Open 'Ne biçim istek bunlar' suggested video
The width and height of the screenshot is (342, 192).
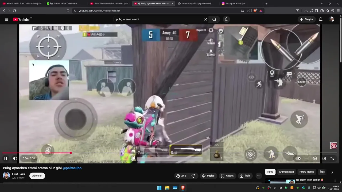coord(310,180)
